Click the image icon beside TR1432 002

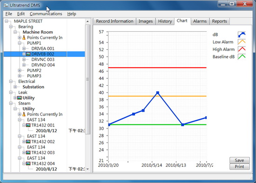28,142
